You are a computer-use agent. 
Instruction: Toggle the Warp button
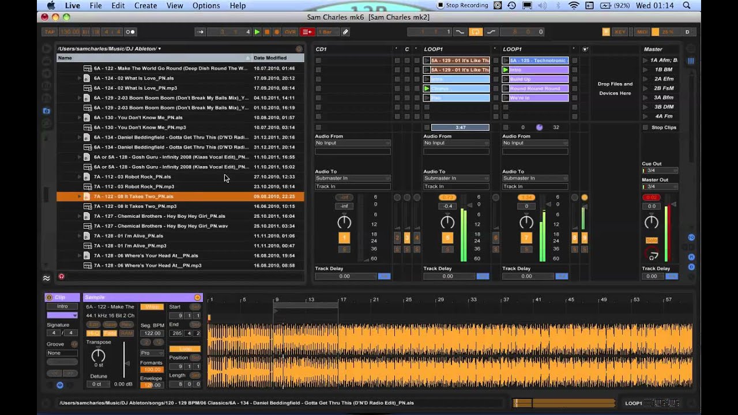tap(152, 307)
